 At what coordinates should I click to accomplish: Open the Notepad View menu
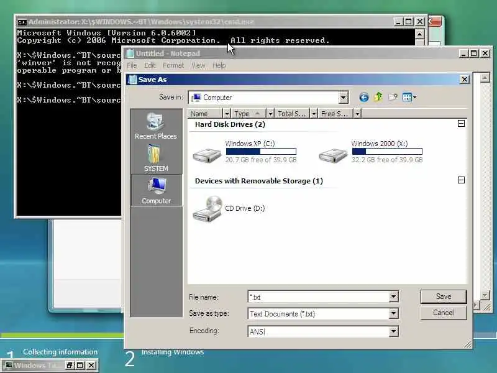pyautogui.click(x=198, y=66)
